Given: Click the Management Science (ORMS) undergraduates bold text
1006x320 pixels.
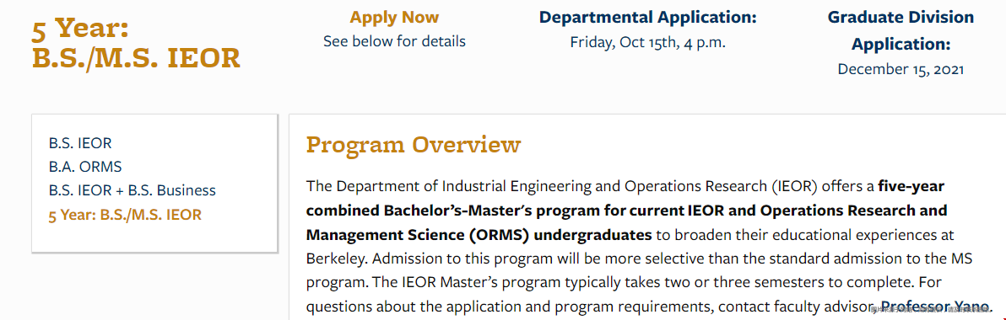Looking at the screenshot, I should tap(479, 235).
